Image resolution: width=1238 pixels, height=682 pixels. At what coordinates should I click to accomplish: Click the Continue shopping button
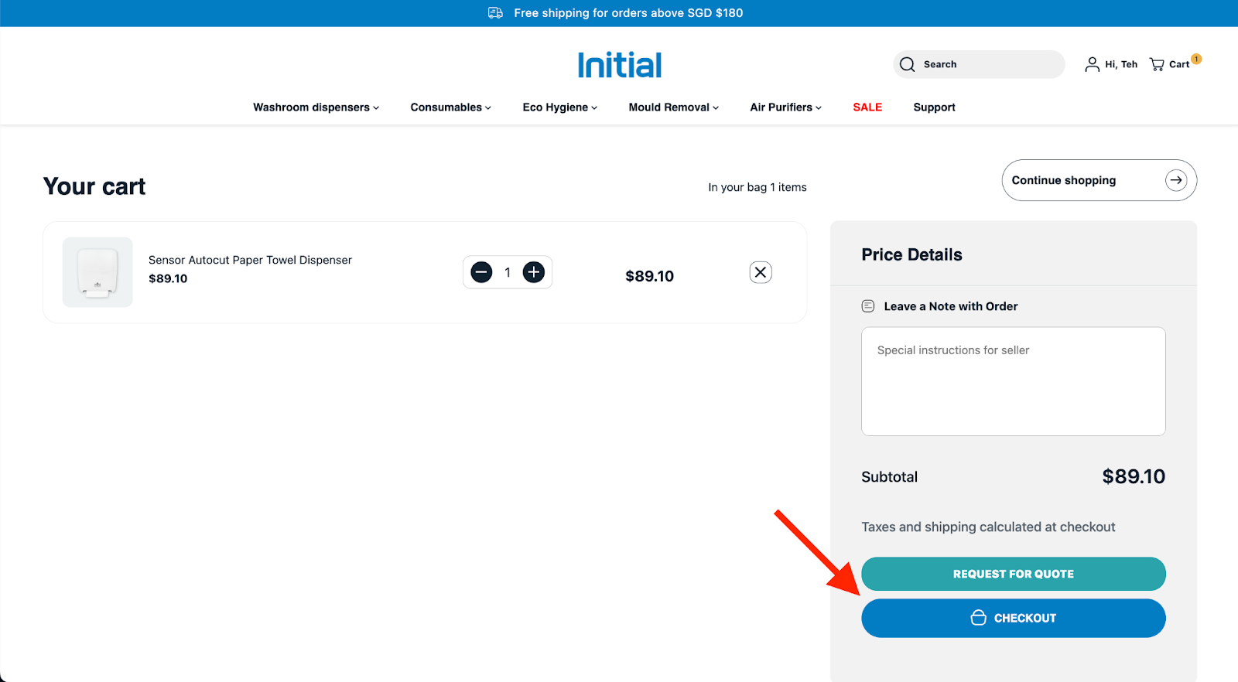coord(1099,180)
